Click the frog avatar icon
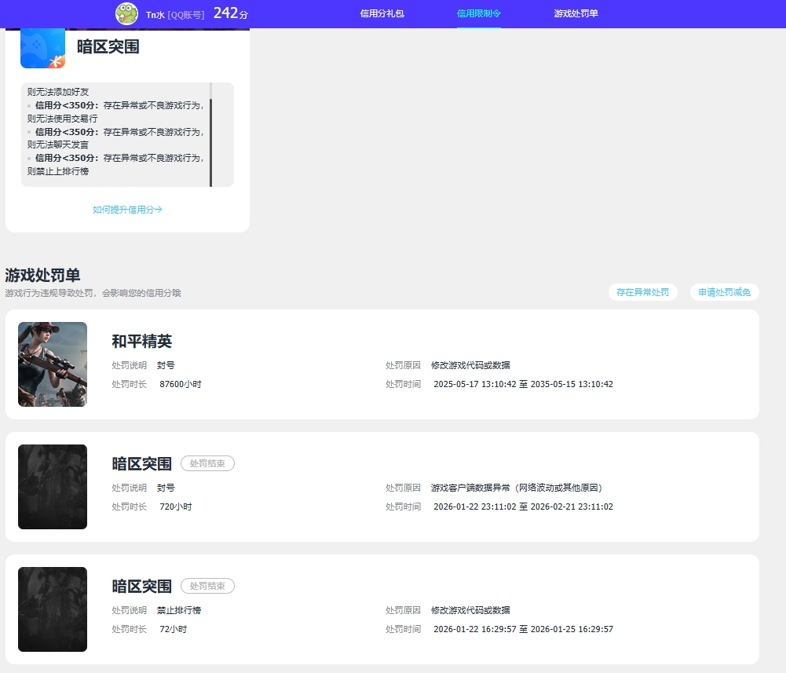This screenshot has width=786, height=673. (x=127, y=13)
